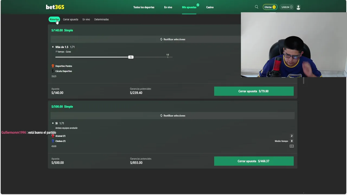Click the Guillermomm1996 chat username
347x195 pixels.
coord(14,133)
